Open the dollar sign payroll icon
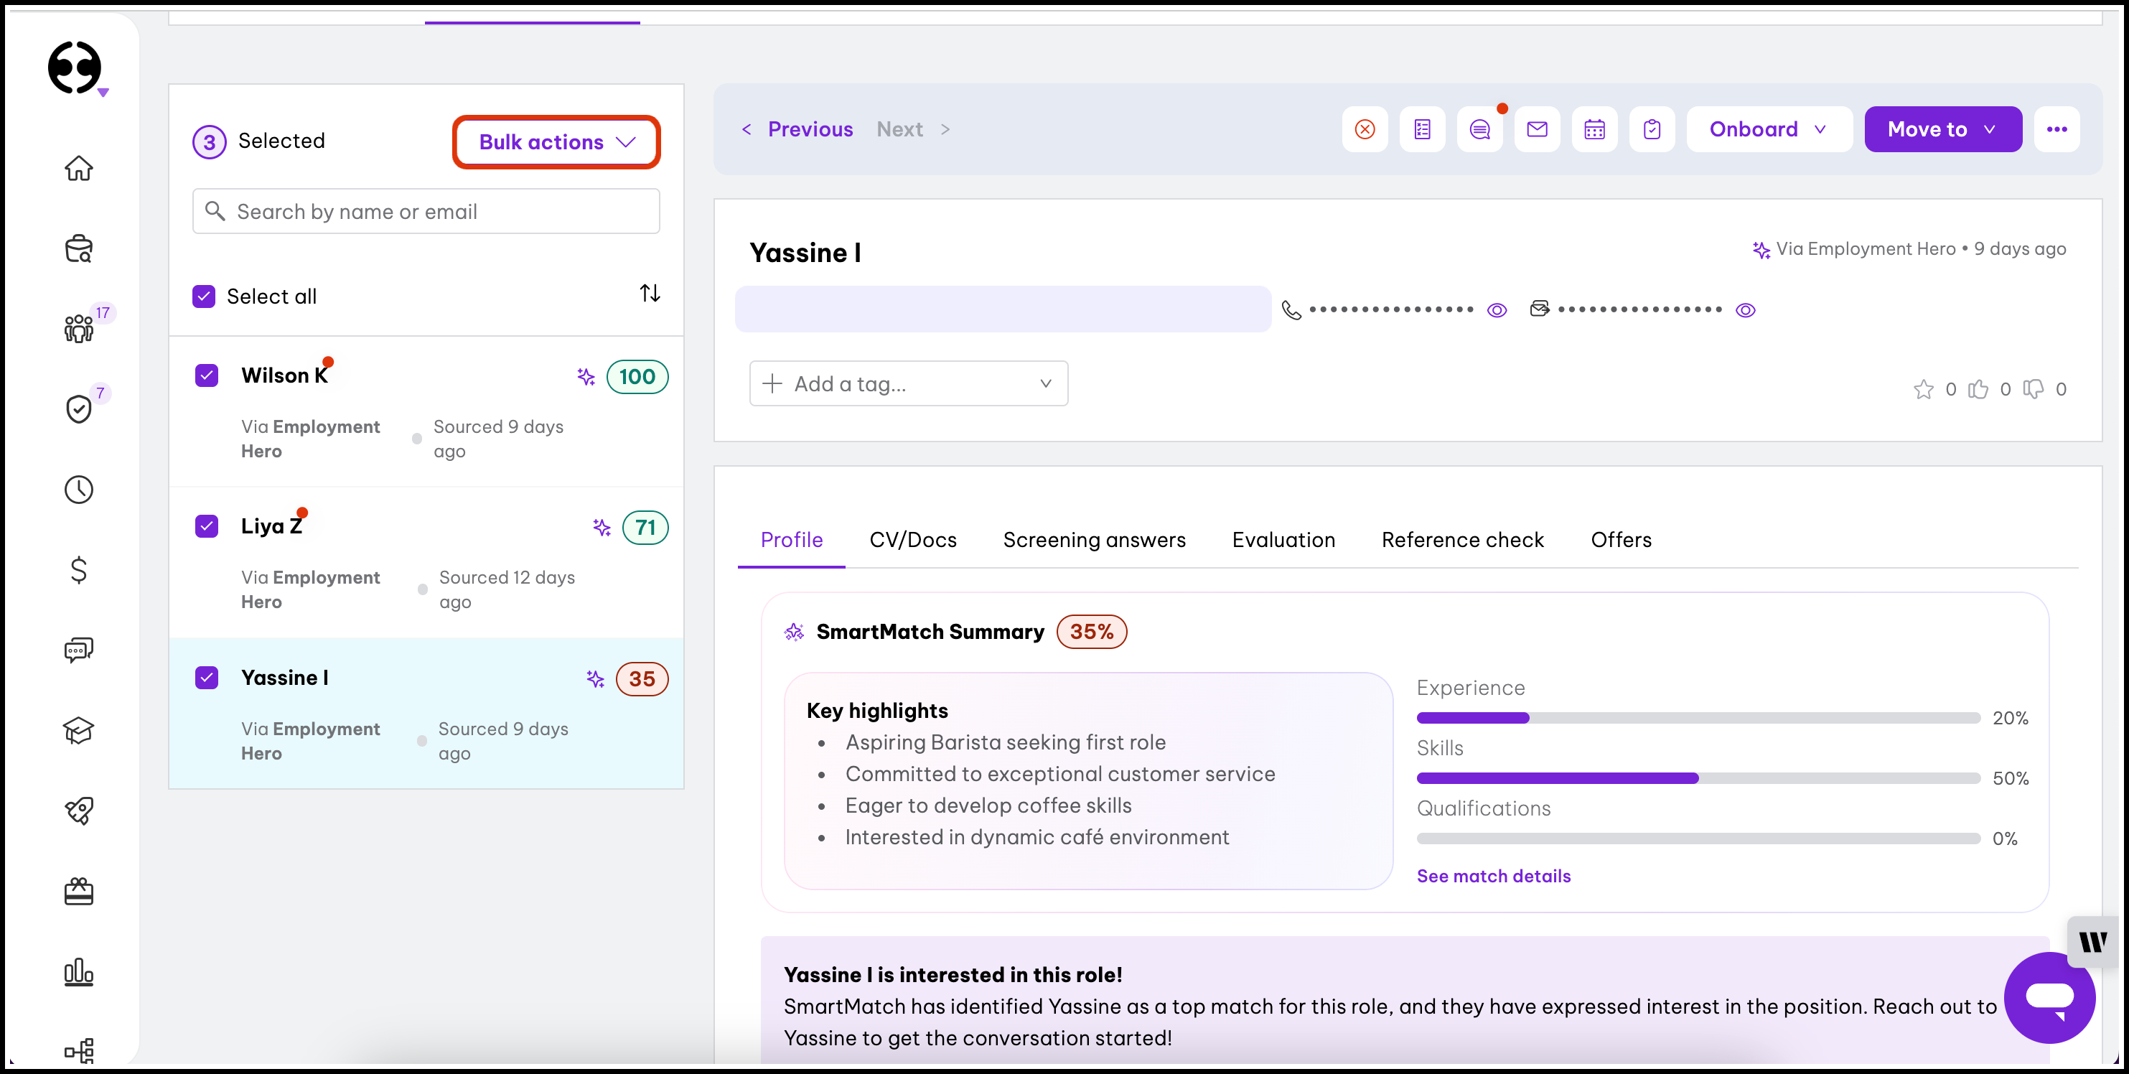Image resolution: width=2129 pixels, height=1074 pixels. (78, 569)
